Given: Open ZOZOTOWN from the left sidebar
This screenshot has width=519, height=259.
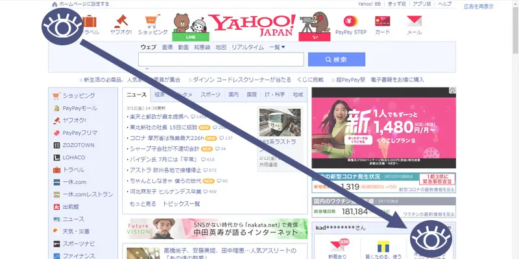Looking at the screenshot, I should point(79,145).
